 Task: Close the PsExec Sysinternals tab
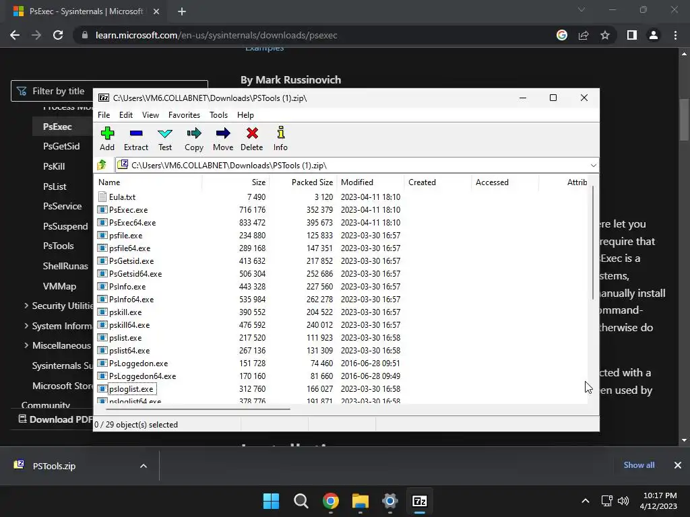pyautogui.click(x=156, y=11)
